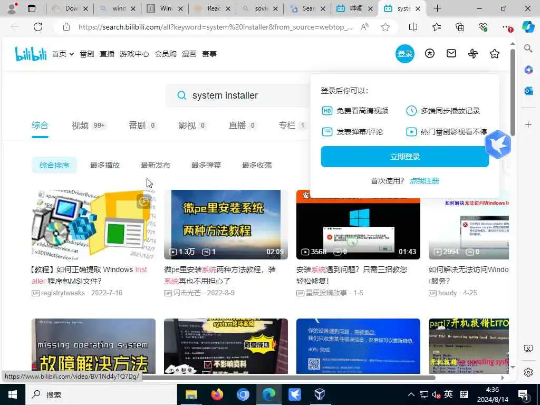Open the 安装系统遇到问题 video title
Screen dimensions: 540x405
click(x=352, y=275)
